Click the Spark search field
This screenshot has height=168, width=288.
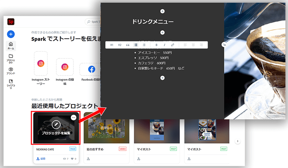[x=93, y=22]
